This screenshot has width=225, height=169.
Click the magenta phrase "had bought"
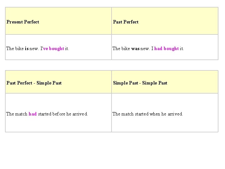click(x=166, y=49)
